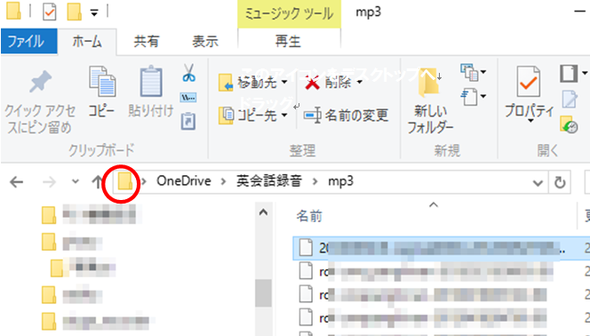Refresh the current folder view
The width and height of the screenshot is (590, 336).
[x=560, y=183]
